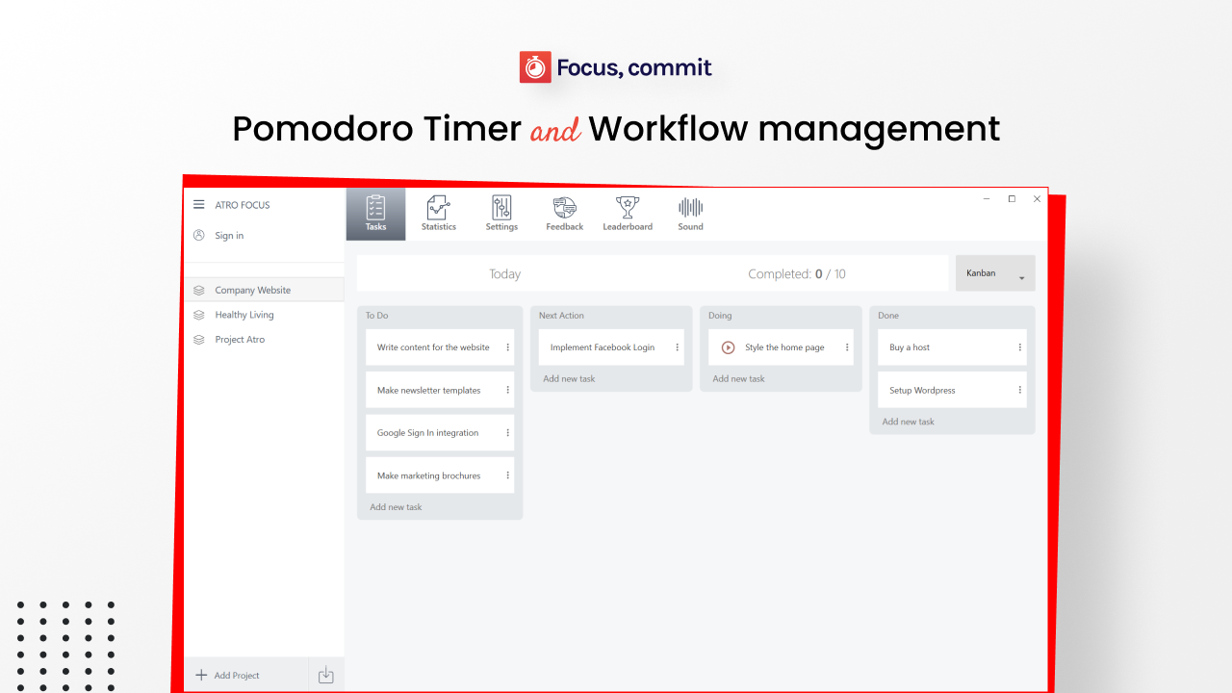1232x693 pixels.
Task: Open the Statistics tab
Action: pos(439,214)
